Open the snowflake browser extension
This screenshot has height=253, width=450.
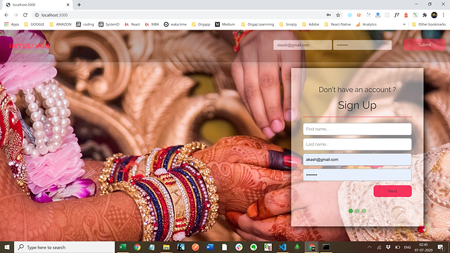[349, 15]
